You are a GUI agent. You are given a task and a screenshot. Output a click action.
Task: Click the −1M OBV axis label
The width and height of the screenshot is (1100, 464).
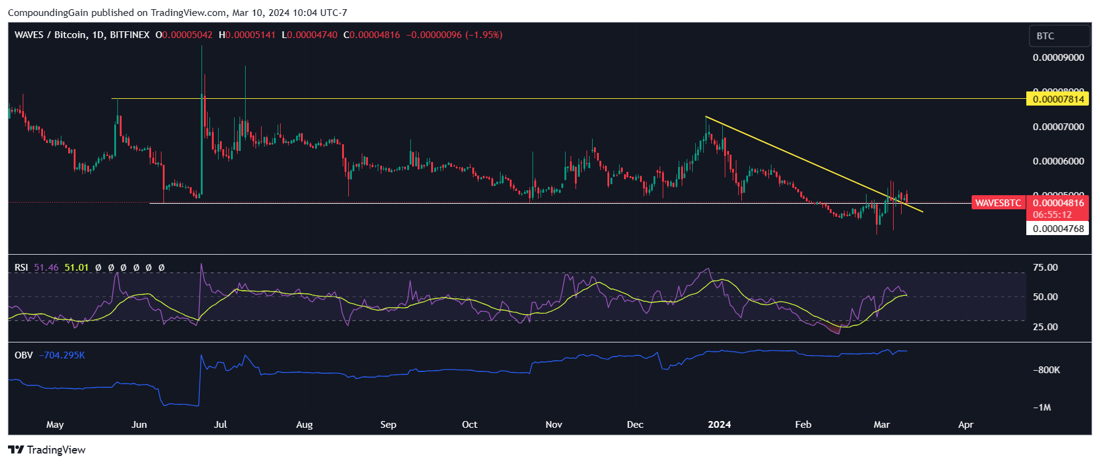point(1042,408)
